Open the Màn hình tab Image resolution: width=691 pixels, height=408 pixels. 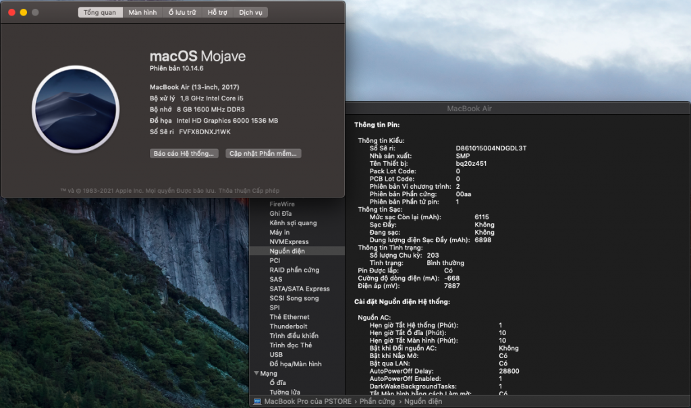point(143,12)
